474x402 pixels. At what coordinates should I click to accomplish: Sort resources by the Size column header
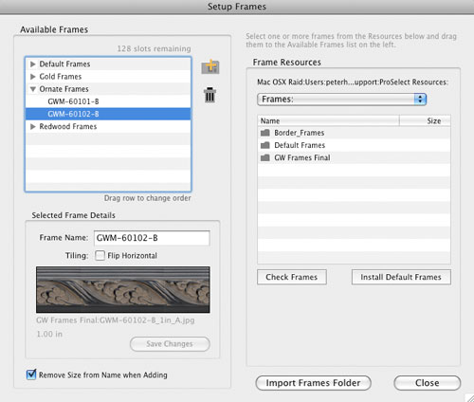point(425,120)
